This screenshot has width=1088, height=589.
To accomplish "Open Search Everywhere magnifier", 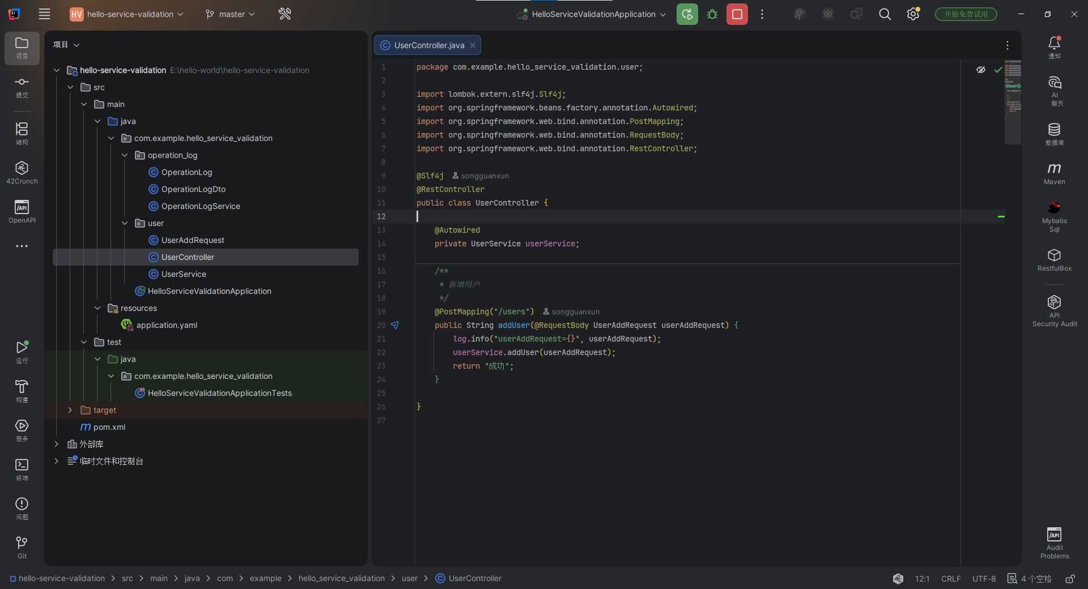I will coord(885,14).
